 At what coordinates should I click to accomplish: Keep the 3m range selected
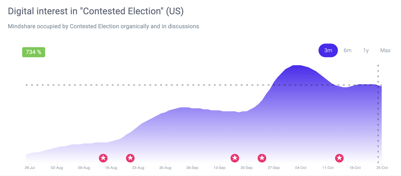click(x=328, y=50)
